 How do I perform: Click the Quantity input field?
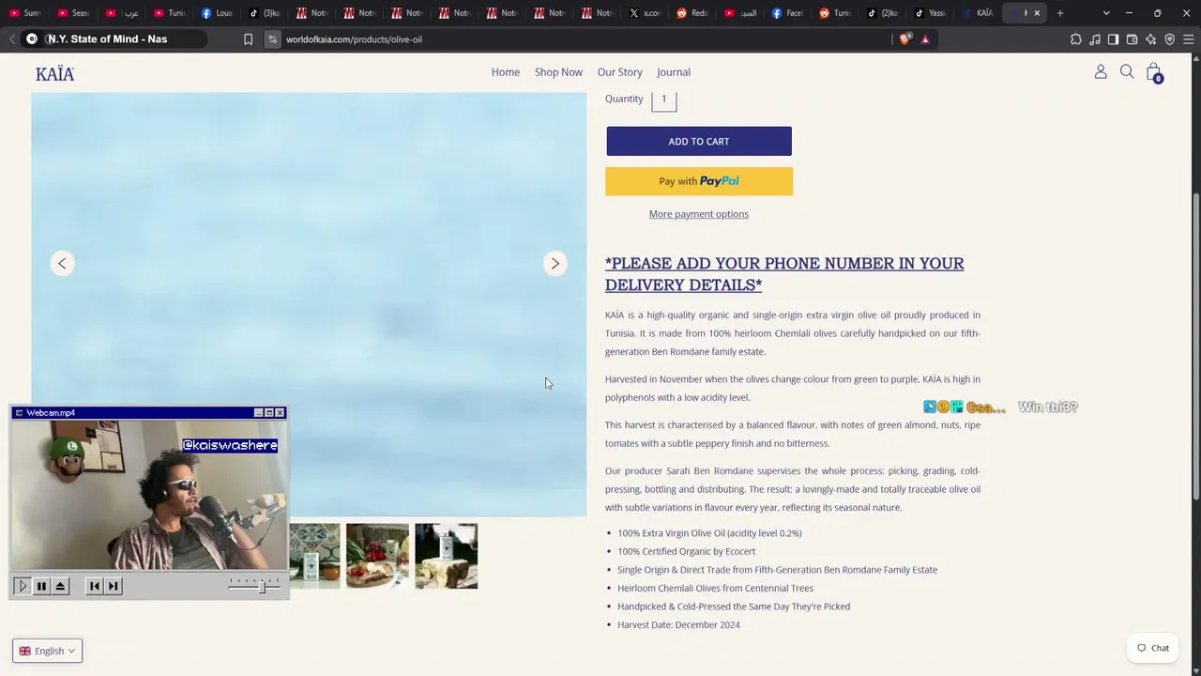(664, 100)
